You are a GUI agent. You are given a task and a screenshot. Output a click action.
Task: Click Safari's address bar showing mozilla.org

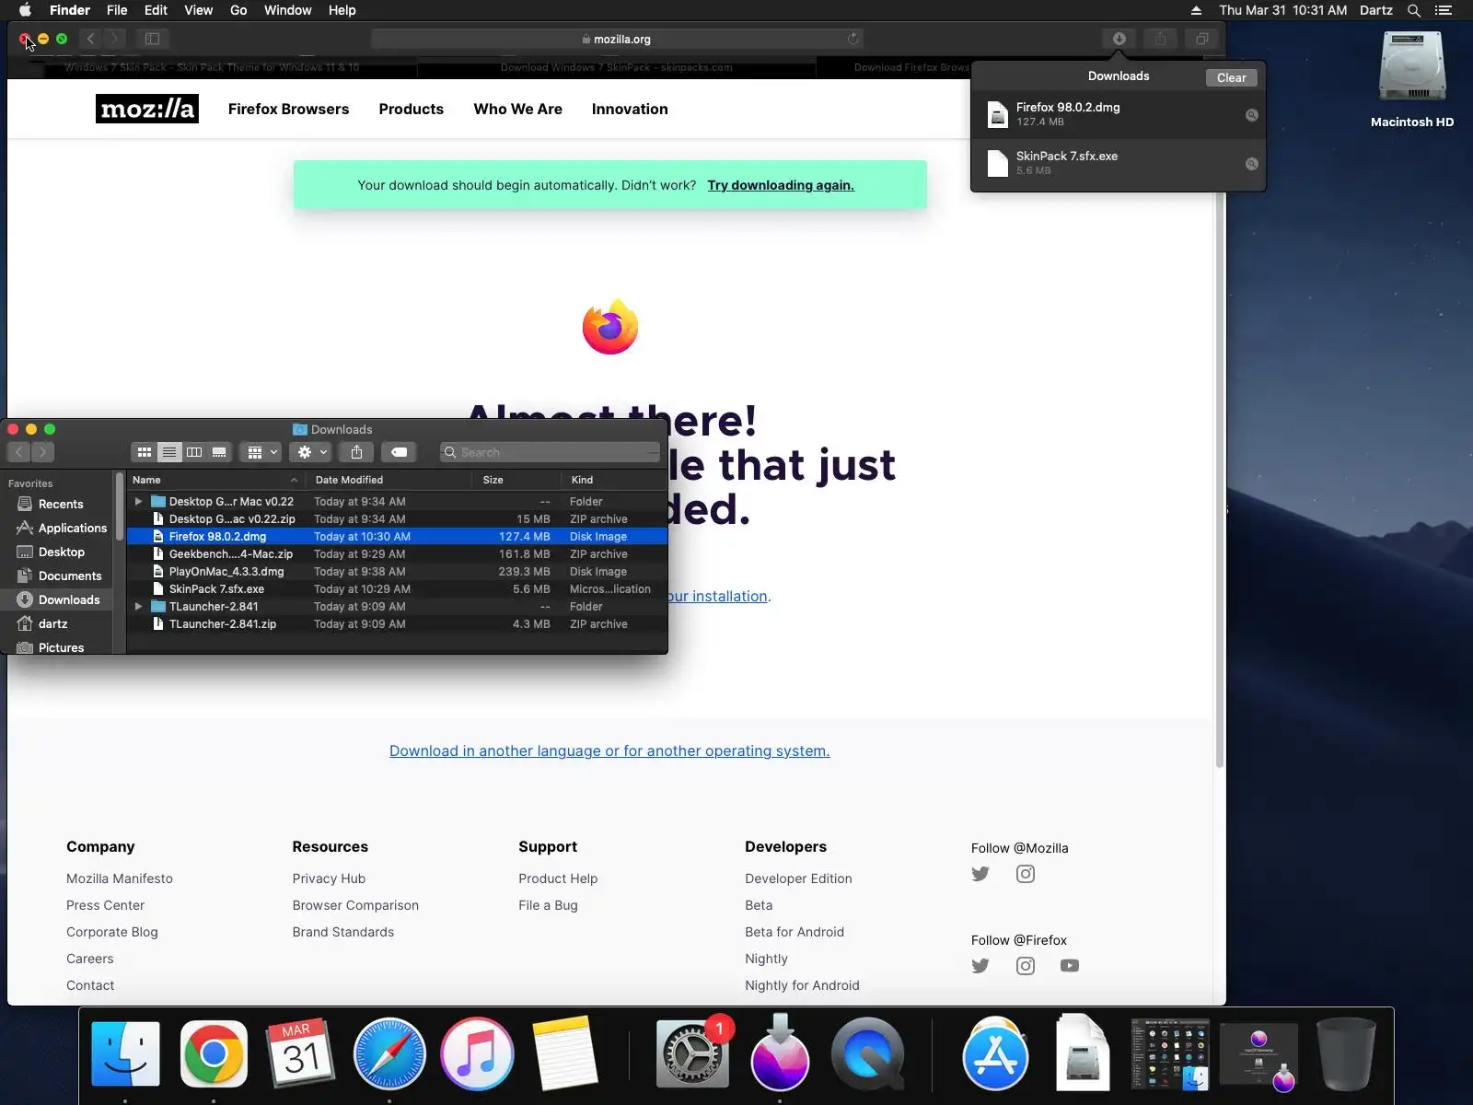tap(617, 39)
